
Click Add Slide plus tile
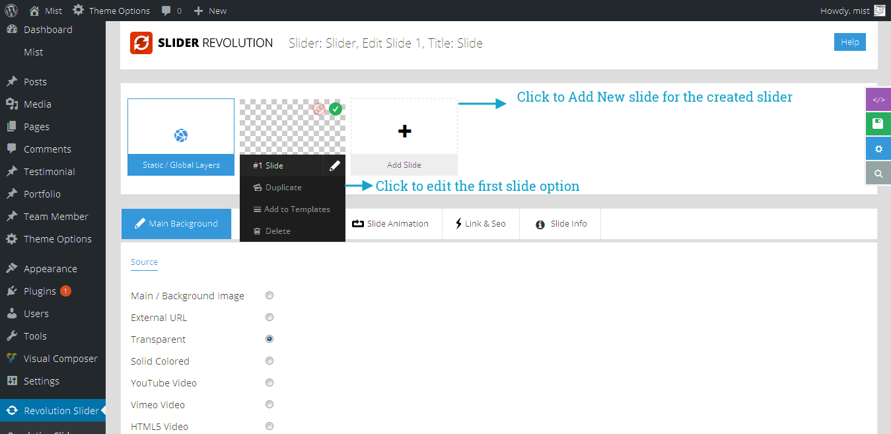(404, 131)
